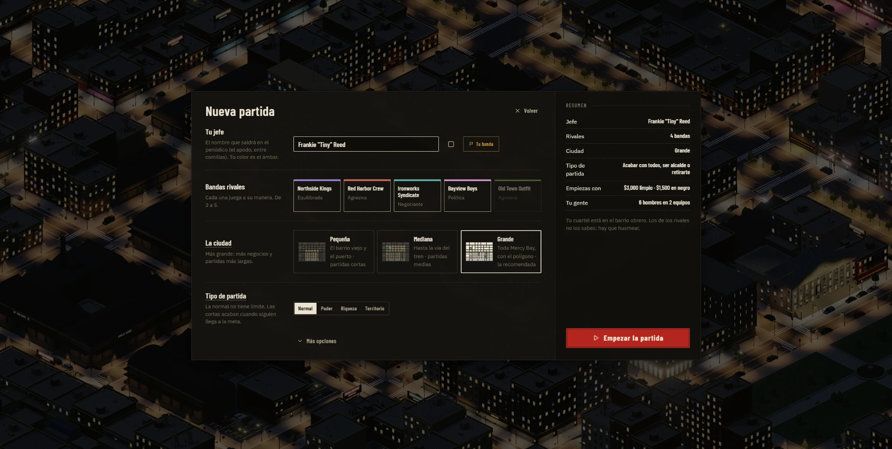
Task: Click the summary value '4 bandas'
Action: (x=680, y=136)
